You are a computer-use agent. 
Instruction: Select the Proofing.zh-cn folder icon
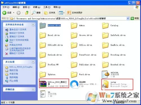[105, 55]
